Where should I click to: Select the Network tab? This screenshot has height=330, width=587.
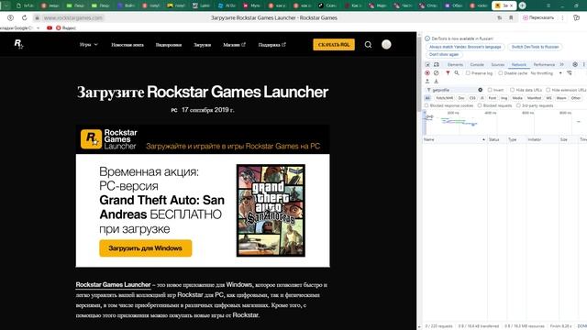pos(519,65)
